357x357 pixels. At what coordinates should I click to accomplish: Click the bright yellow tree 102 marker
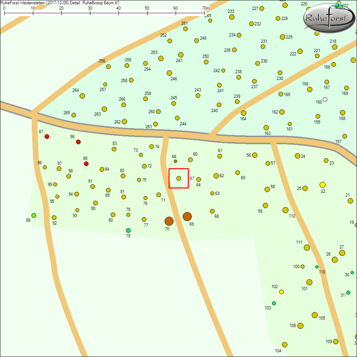(281, 292)
